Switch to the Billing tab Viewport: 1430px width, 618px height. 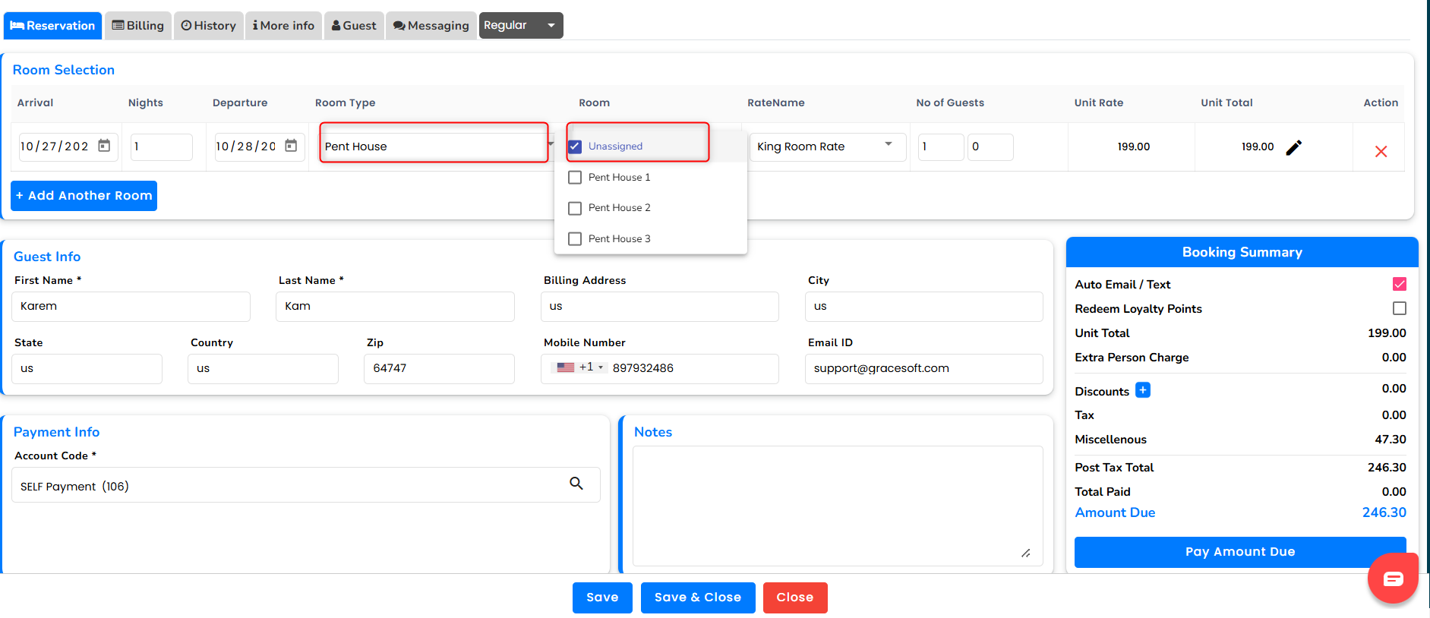coord(138,26)
